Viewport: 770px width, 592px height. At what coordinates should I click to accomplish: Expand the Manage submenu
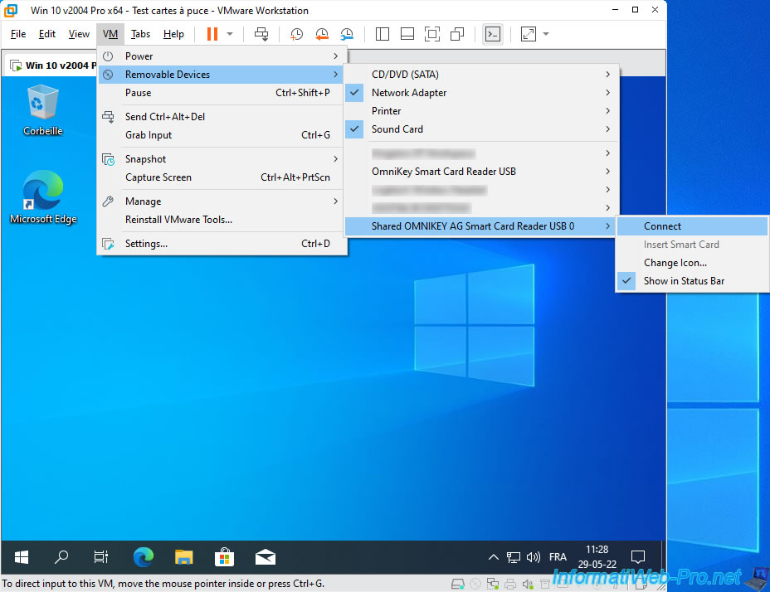(222, 201)
